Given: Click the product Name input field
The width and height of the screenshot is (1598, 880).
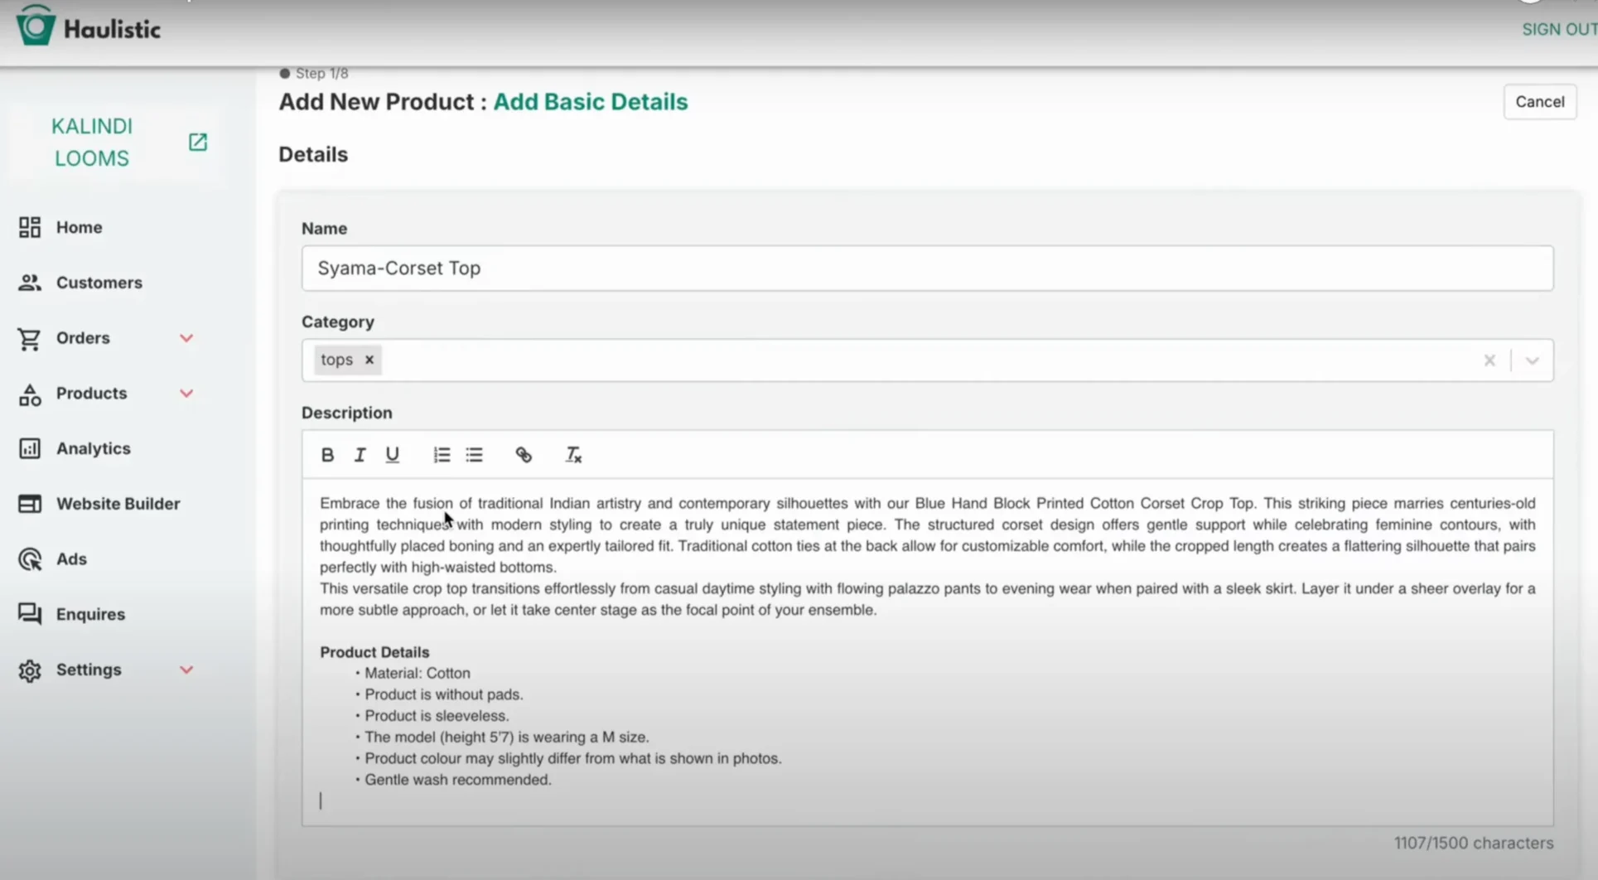Looking at the screenshot, I should click(926, 268).
